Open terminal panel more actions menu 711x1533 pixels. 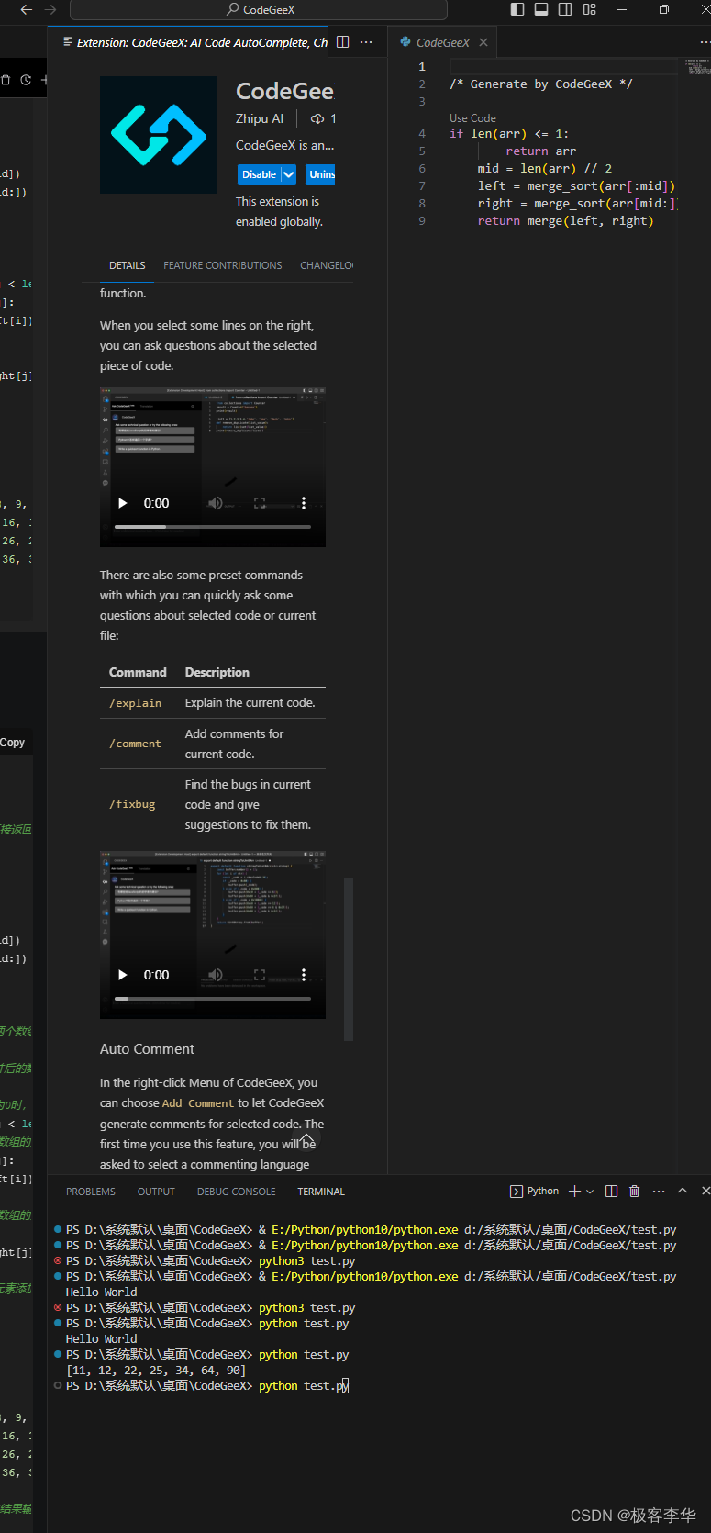click(659, 1191)
